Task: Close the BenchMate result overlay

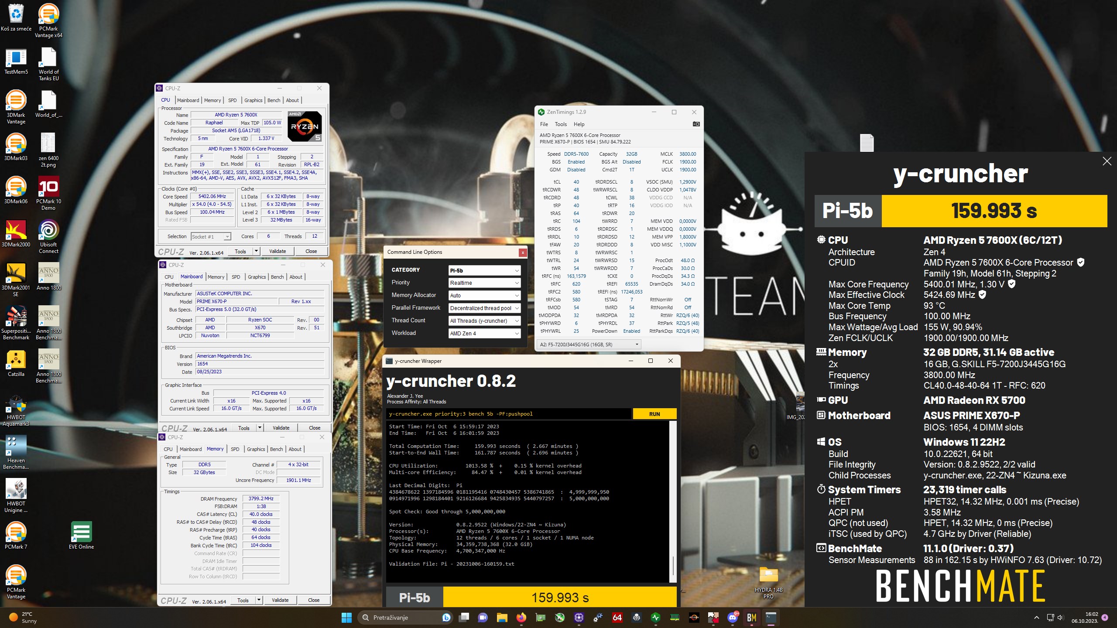Action: 1107,161
